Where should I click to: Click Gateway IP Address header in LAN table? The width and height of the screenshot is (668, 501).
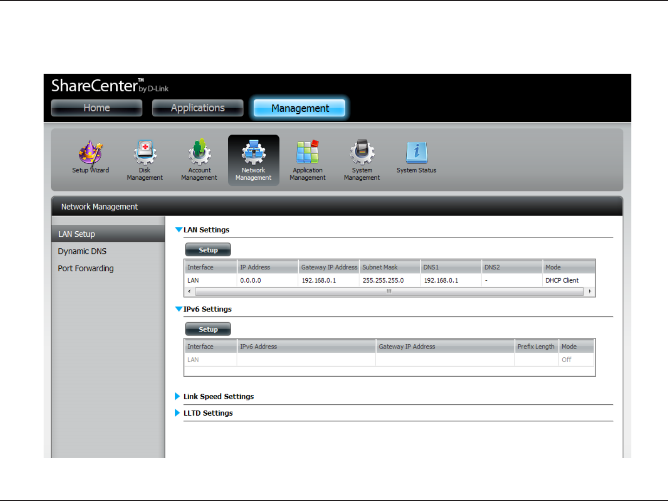[328, 267]
